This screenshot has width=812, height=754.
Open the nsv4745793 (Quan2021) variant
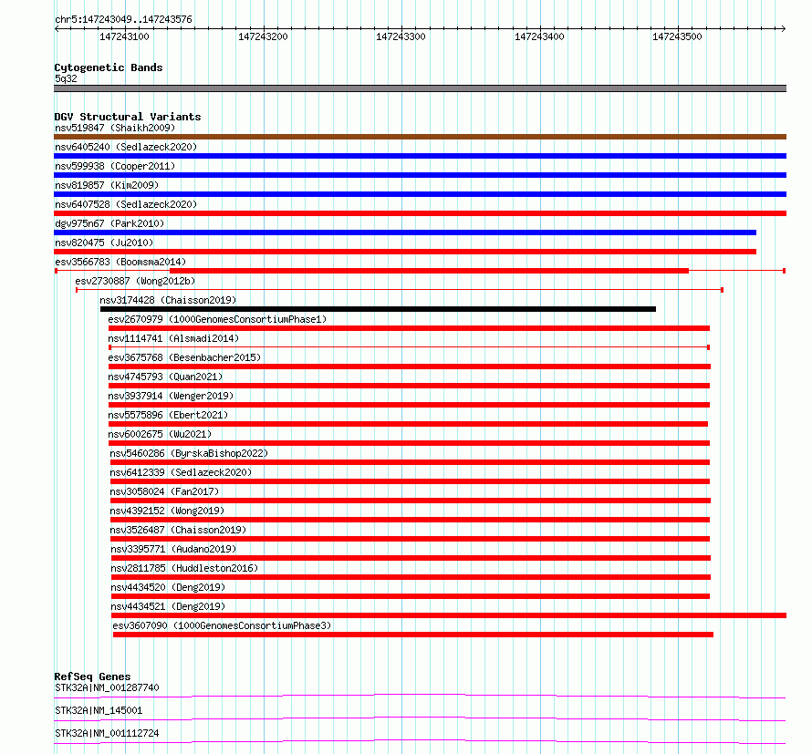165,377
